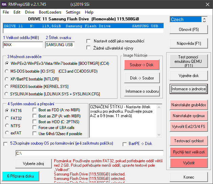Click Test pomocí emulátoru QEMU (F11)
This screenshot has width=213, height=184.
coord(189,61)
